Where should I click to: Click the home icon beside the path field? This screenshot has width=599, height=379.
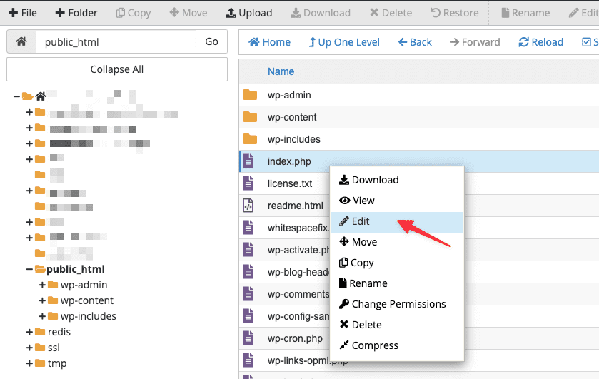[x=21, y=42]
